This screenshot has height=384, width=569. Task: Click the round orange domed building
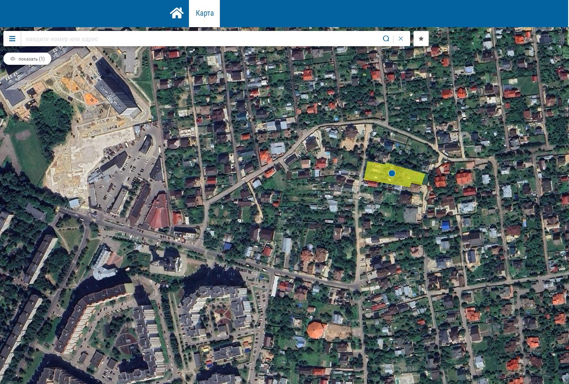click(x=316, y=330)
